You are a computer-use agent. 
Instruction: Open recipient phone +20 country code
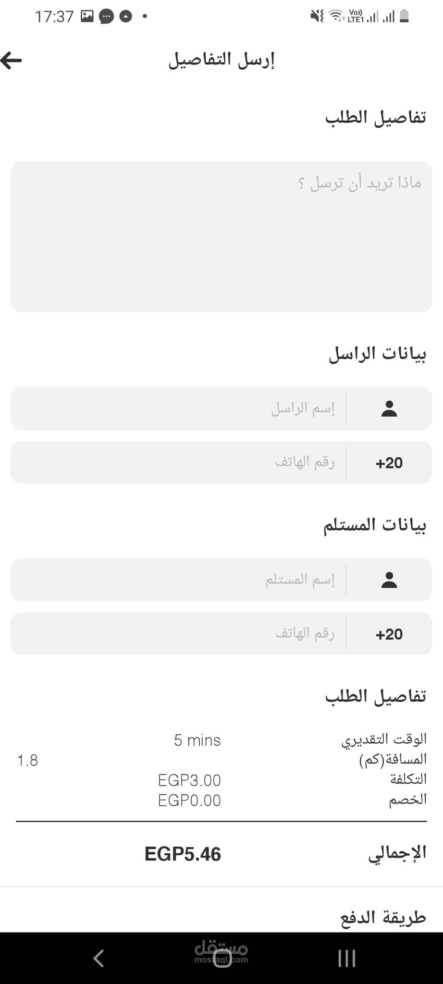pyautogui.click(x=389, y=634)
